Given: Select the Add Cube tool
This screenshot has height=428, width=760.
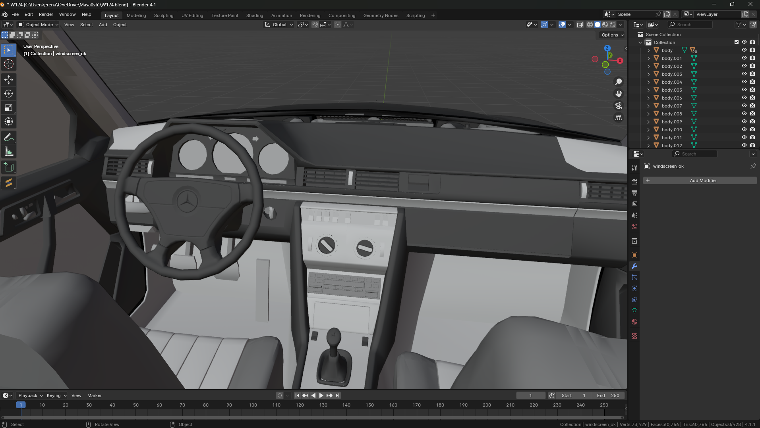Looking at the screenshot, I should click(x=9, y=167).
